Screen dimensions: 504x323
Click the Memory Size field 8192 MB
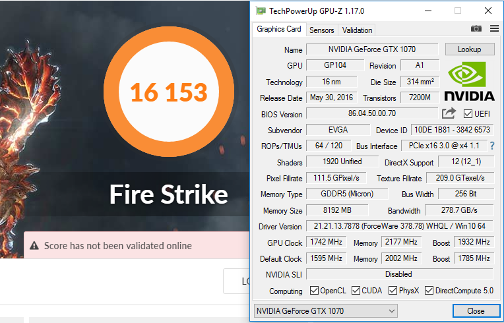337,210
